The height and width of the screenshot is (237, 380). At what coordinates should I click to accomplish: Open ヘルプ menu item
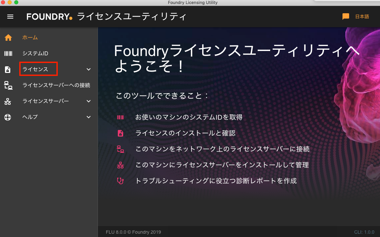(30, 117)
